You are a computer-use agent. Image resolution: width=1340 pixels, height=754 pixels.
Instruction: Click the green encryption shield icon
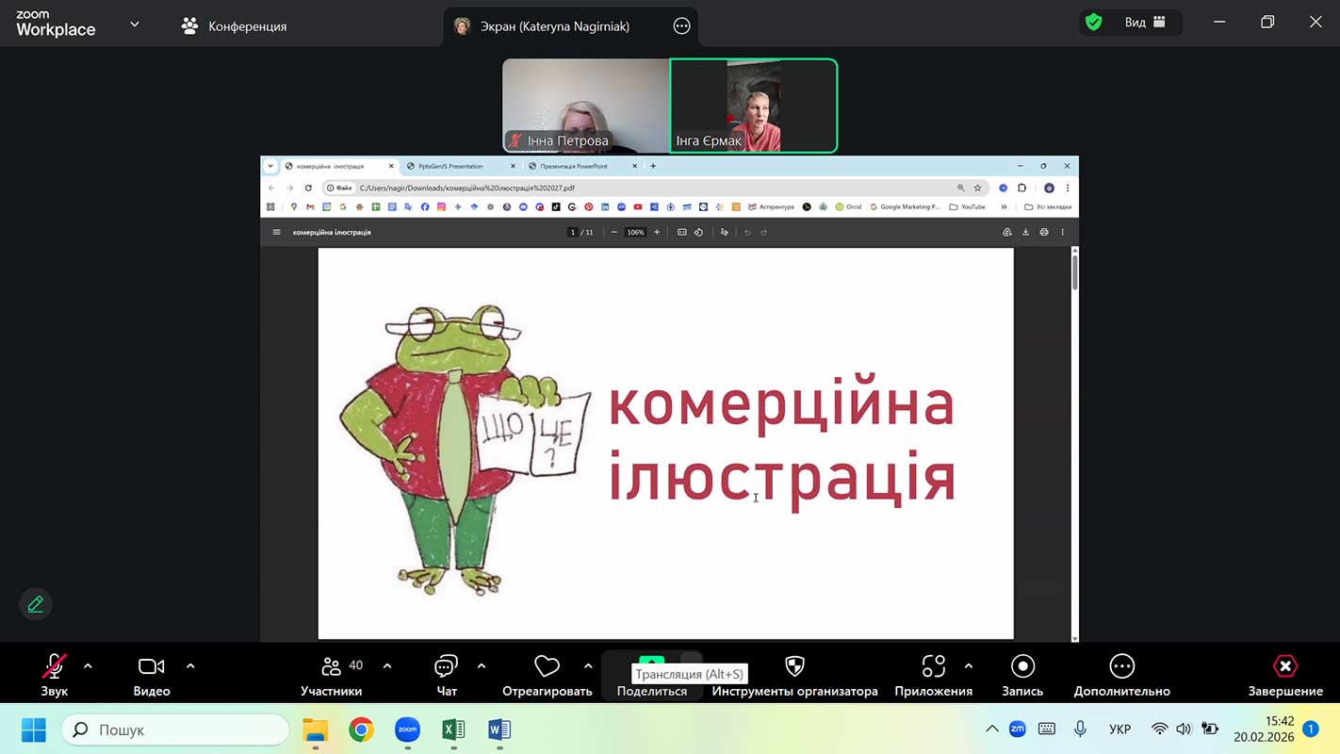click(1093, 23)
